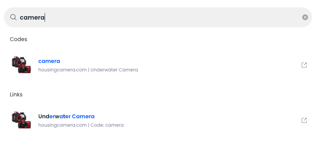Click the "Code: camera" text in Links result
Viewport: 314px width, 144px height.
(x=107, y=125)
